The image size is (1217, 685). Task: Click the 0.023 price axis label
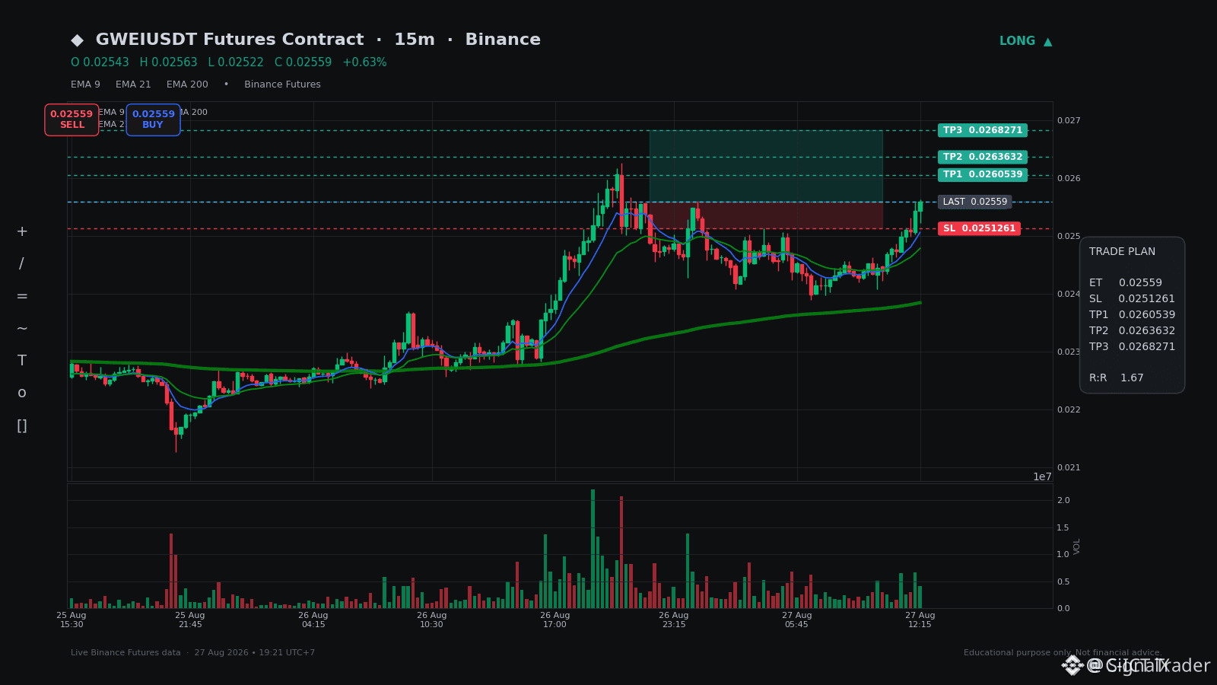click(1069, 352)
